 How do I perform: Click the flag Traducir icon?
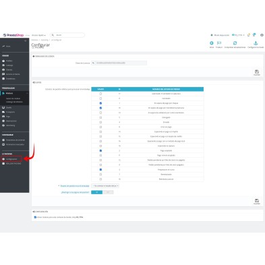click(219, 43)
